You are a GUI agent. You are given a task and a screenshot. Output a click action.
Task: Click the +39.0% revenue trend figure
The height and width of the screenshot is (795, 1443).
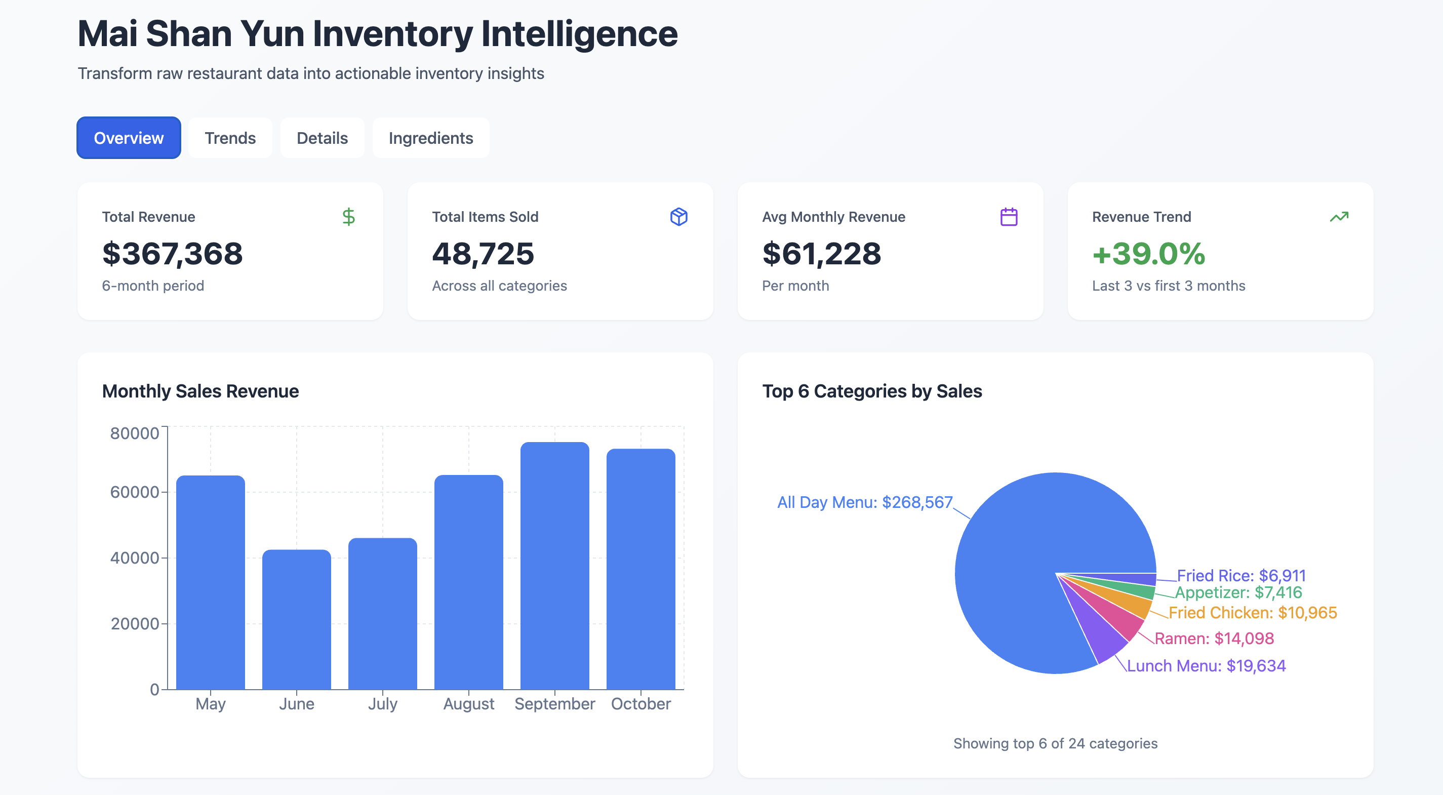pyautogui.click(x=1148, y=254)
